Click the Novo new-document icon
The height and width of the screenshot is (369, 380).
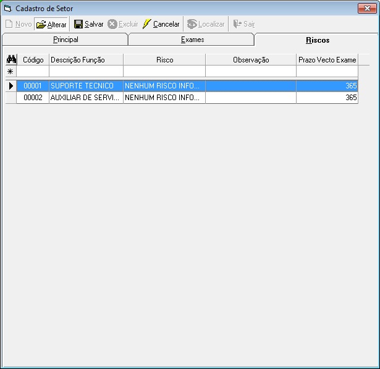click(9, 24)
